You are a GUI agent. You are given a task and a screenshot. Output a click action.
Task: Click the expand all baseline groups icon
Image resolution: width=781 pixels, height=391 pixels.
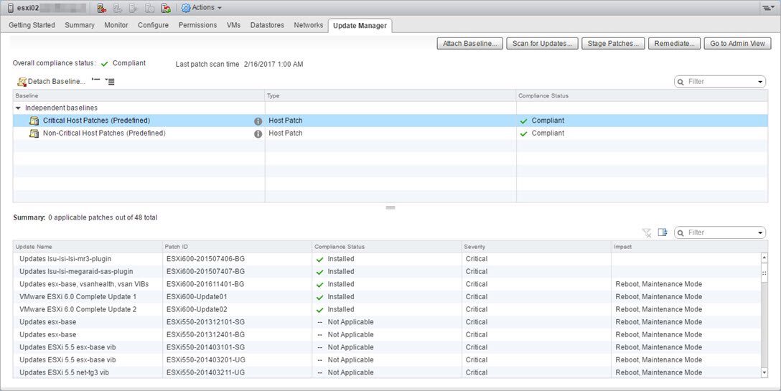click(110, 82)
